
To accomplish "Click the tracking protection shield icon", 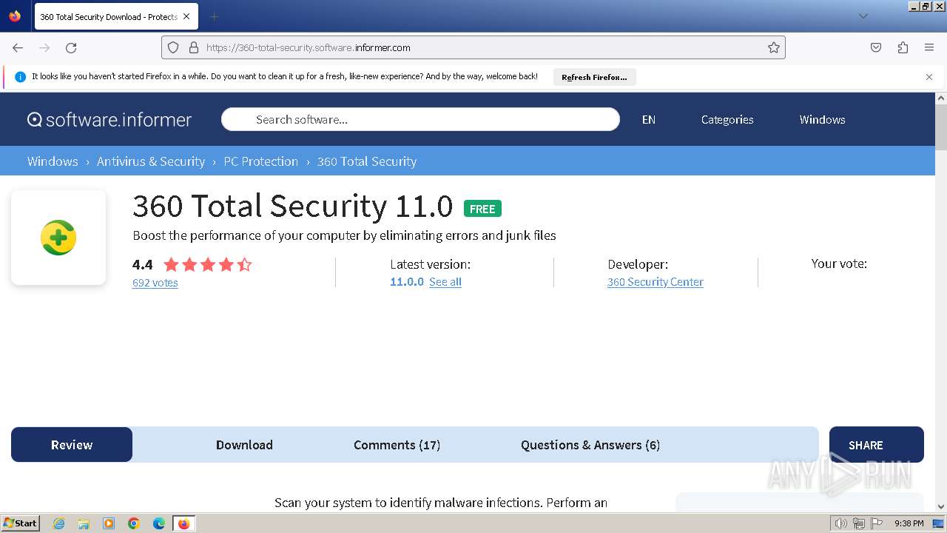I will [173, 47].
